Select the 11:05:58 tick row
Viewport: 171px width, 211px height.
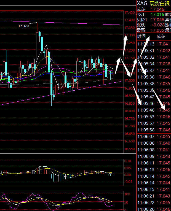154,130
